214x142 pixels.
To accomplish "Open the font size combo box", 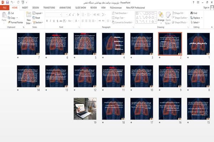I will click(x=65, y=15).
